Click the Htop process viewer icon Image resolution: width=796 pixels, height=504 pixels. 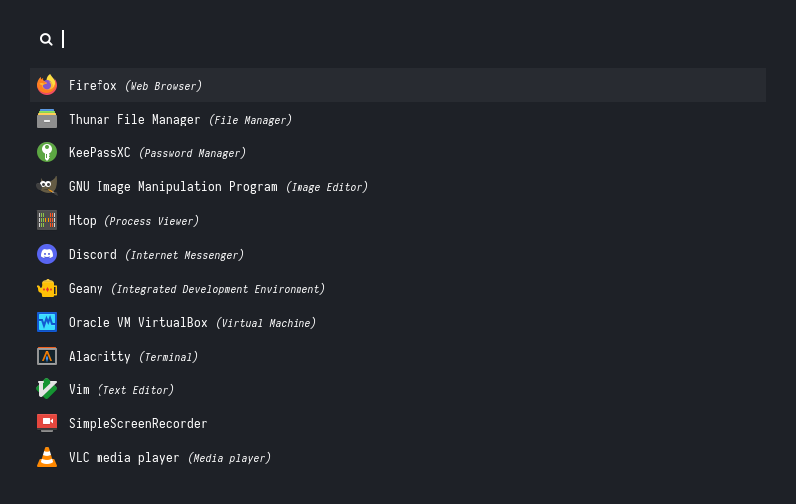[x=47, y=220]
